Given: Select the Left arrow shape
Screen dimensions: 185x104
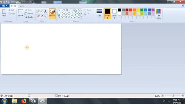Looking at the screenshot, I should [x=75, y=14].
